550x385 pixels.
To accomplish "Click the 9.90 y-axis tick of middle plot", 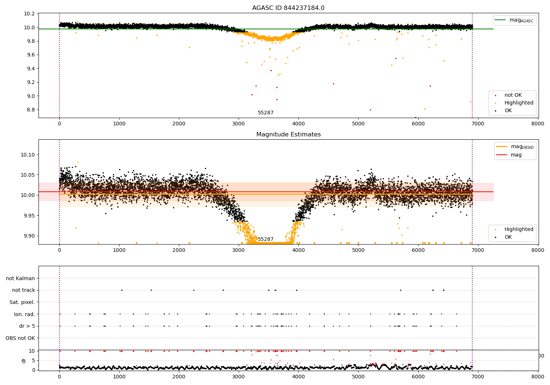I will 29,236.
